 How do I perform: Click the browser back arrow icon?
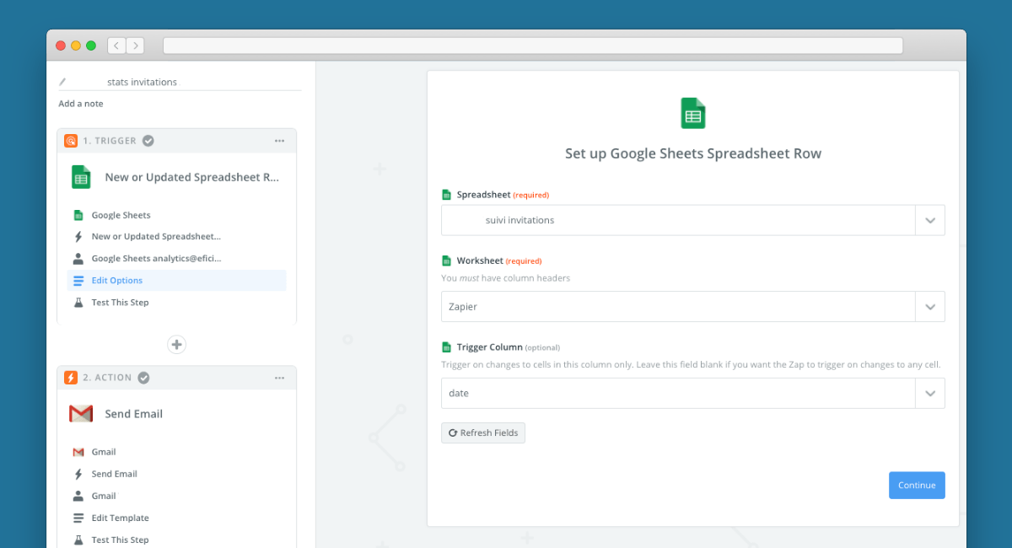pos(116,45)
